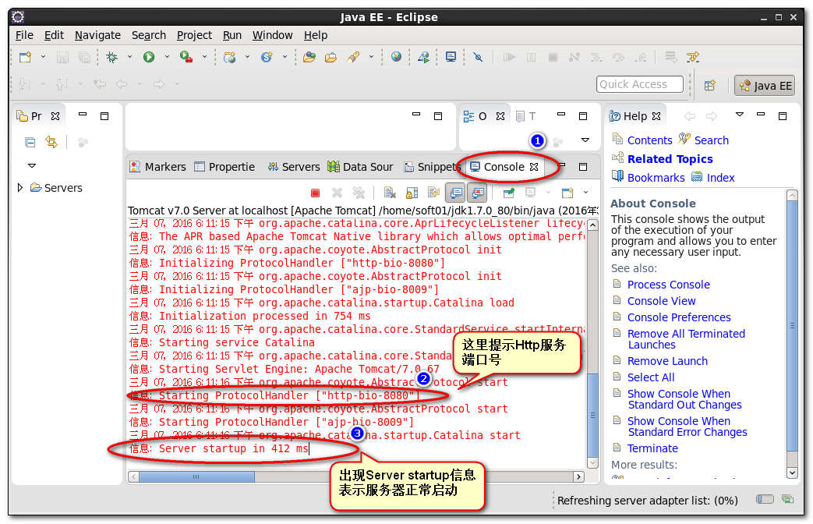Click the Clear Console icon
Viewport: 813px width, 524px height.
[390, 193]
